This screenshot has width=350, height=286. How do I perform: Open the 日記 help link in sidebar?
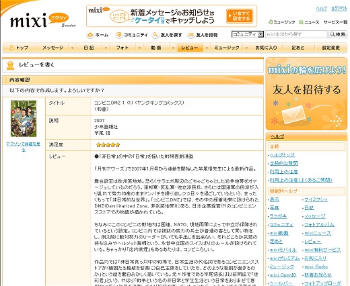point(309,208)
